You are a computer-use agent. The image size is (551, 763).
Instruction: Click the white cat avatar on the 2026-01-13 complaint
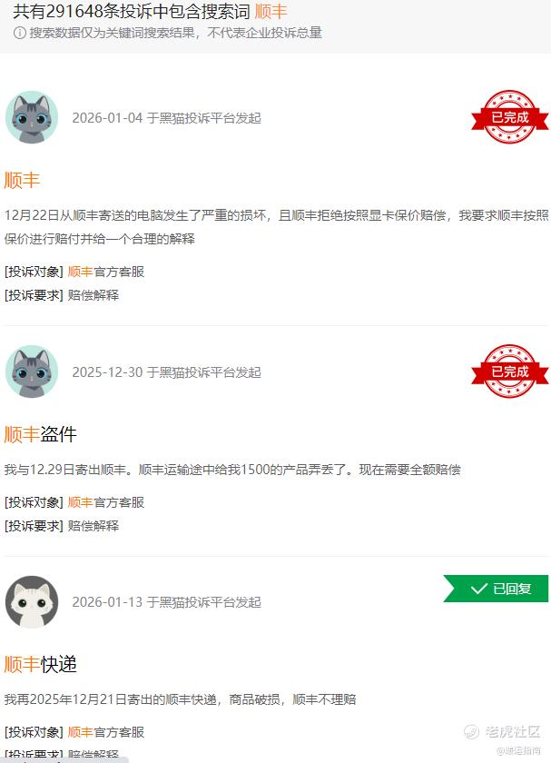[32, 602]
